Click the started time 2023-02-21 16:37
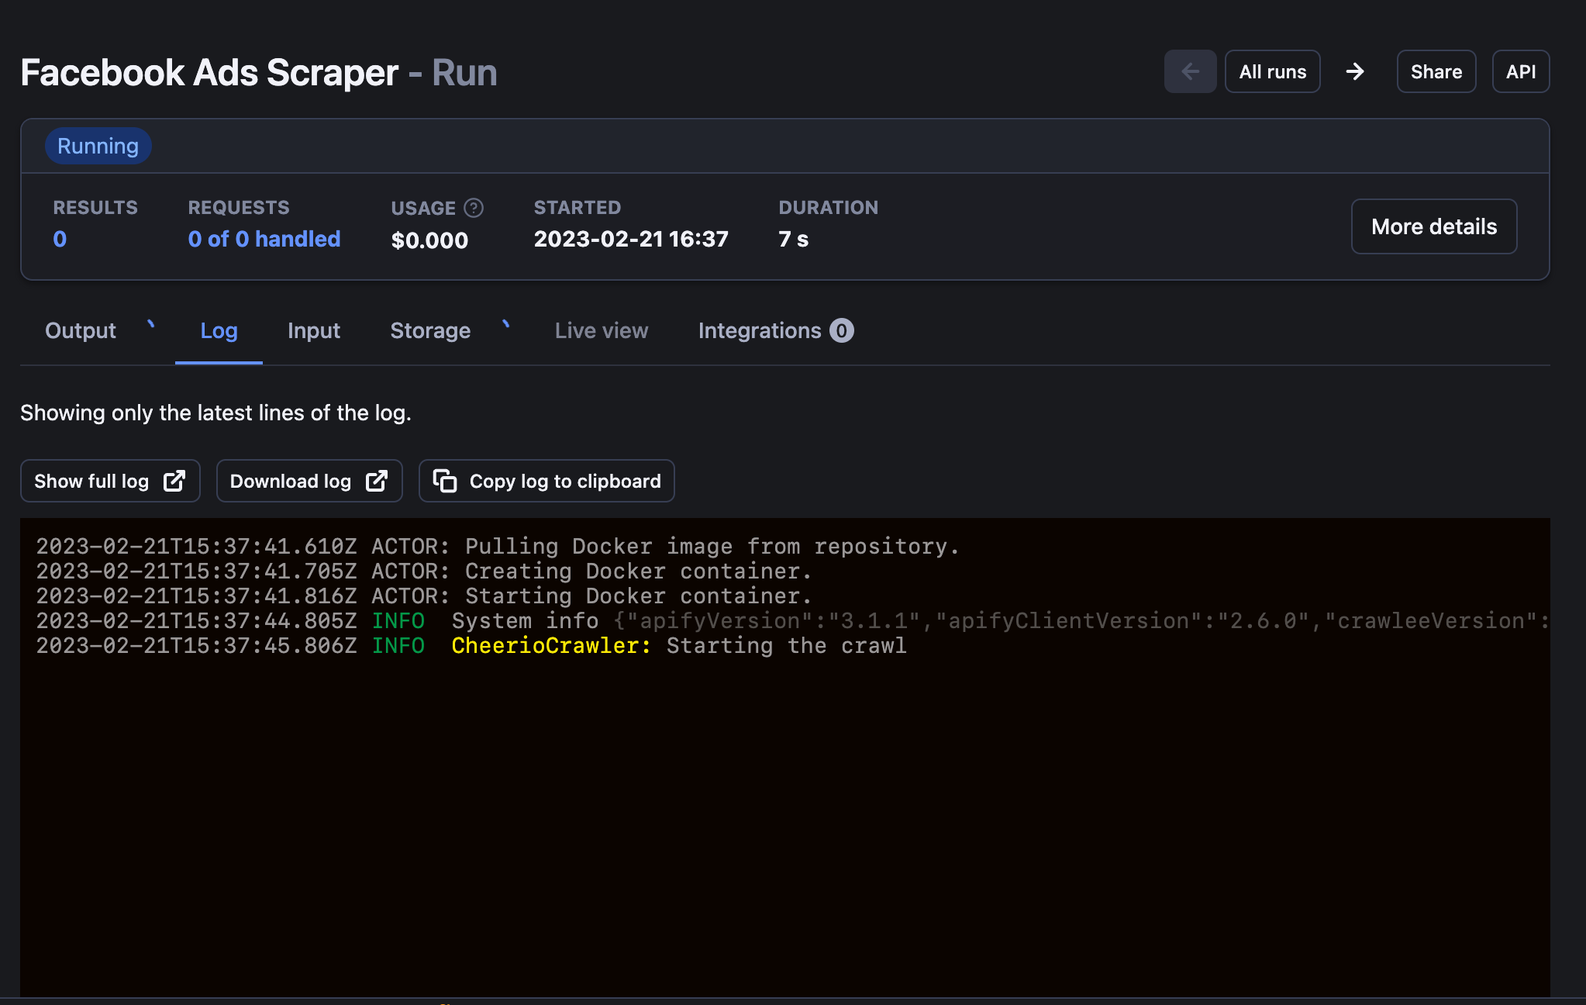The height and width of the screenshot is (1005, 1586). tap(631, 239)
